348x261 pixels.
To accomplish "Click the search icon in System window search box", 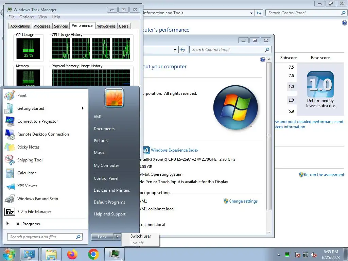I will point(267,50).
